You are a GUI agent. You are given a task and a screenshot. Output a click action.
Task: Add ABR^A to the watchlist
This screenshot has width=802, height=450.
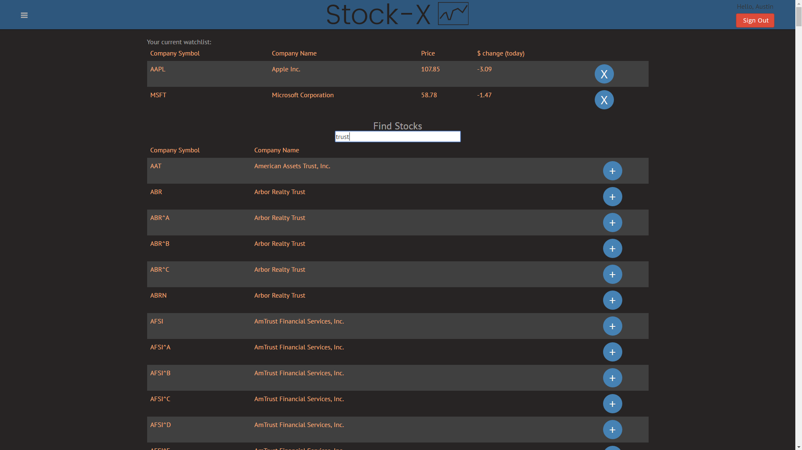612,222
